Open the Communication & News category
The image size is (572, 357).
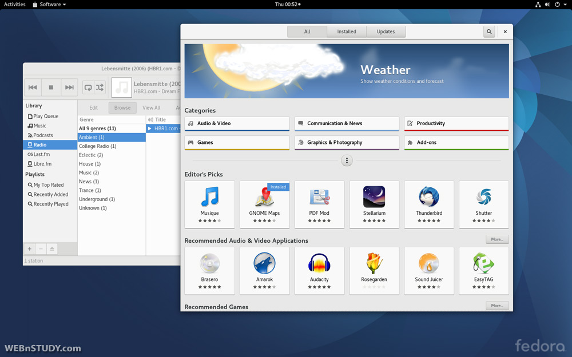[x=347, y=123]
